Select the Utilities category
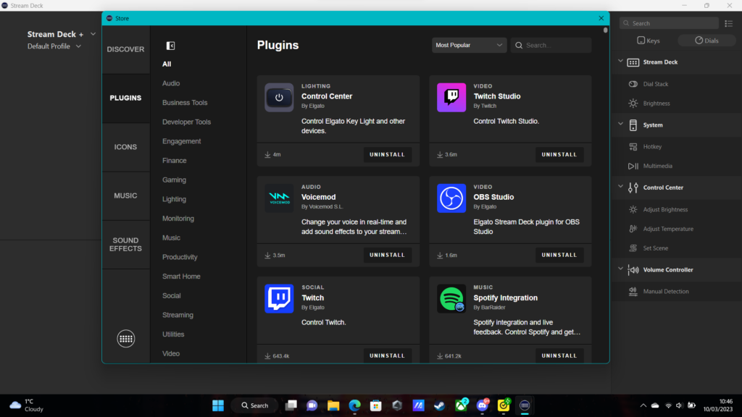Screen dimensions: 742x417 [x=173, y=334]
